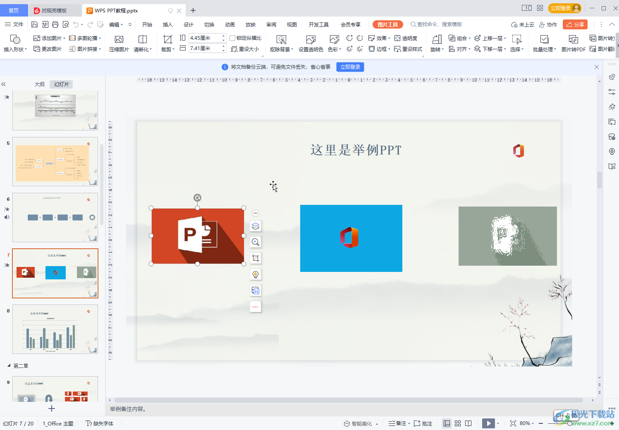Open the Compress Picture (压缩图片) tool
619x430 pixels.
tap(119, 43)
